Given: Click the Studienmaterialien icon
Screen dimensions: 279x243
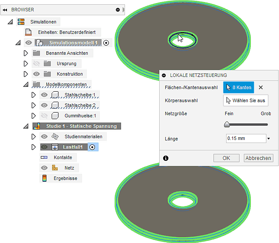Looking at the screenshot, I should [55, 136].
